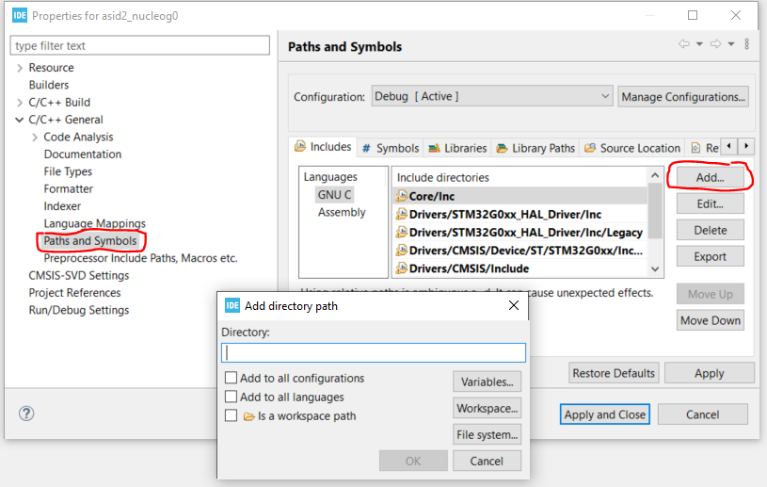Open the Libraries tab

457,148
